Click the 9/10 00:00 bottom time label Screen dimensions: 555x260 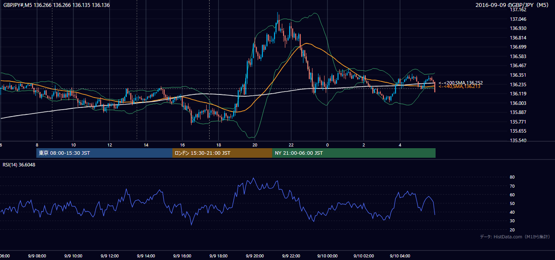tap(327, 256)
